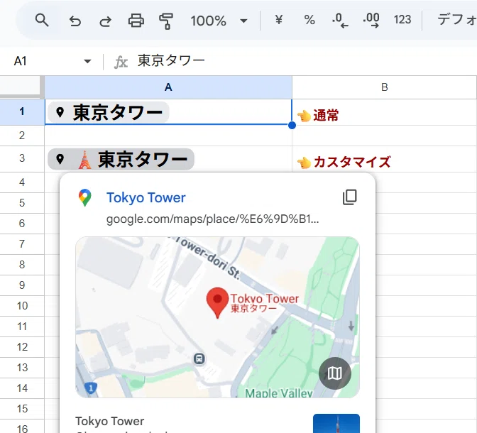This screenshot has width=477, height=433.
Task: Click the formula bar showing 東京タワー
Action: pos(171,60)
